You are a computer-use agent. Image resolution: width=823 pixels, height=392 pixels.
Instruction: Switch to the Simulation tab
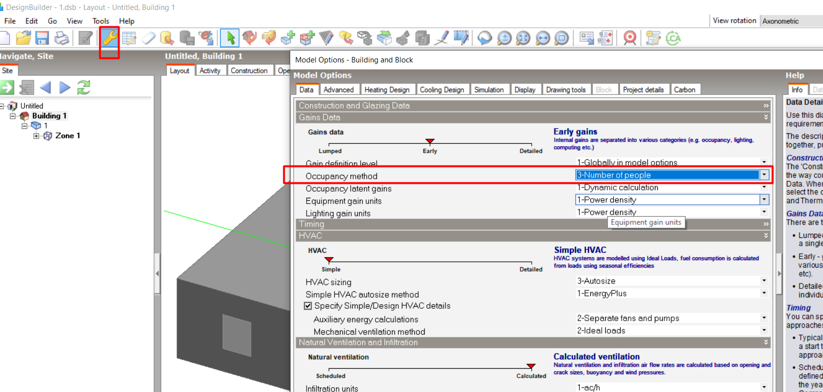(489, 90)
